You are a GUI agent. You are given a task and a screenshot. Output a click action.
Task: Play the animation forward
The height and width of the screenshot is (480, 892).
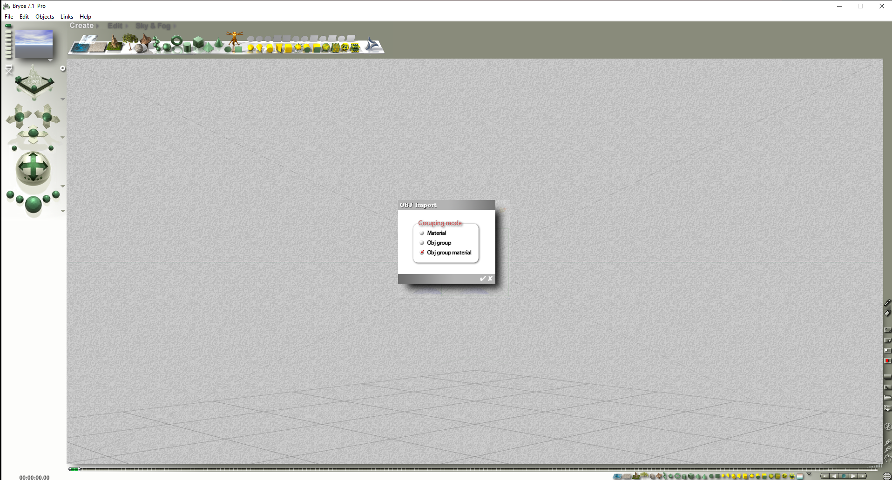(853, 476)
